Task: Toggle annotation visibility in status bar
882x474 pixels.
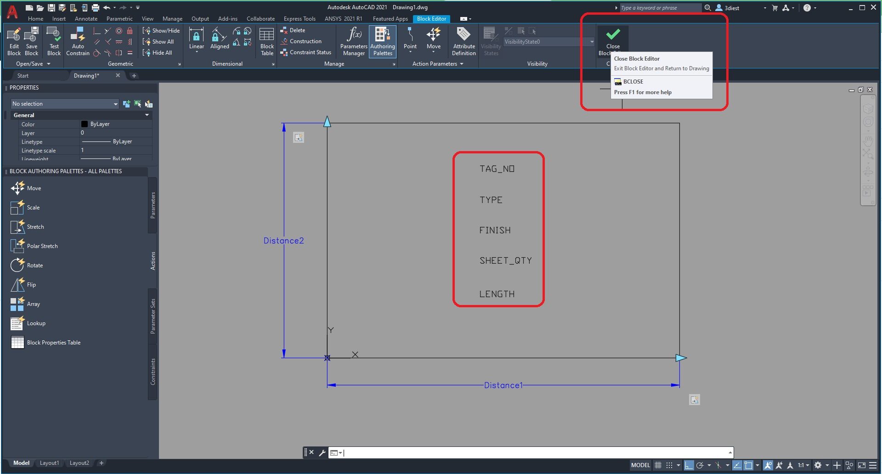Action: point(768,465)
